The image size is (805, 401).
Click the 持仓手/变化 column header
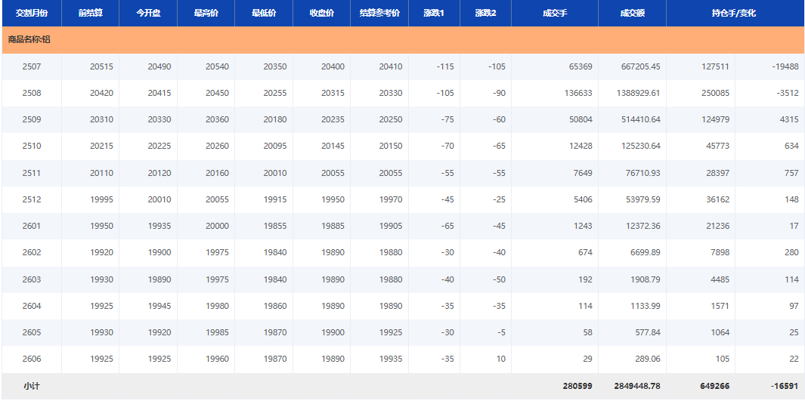point(734,14)
